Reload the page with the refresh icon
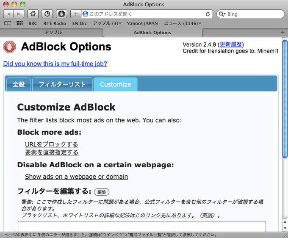288x238 pixels. coord(208,14)
